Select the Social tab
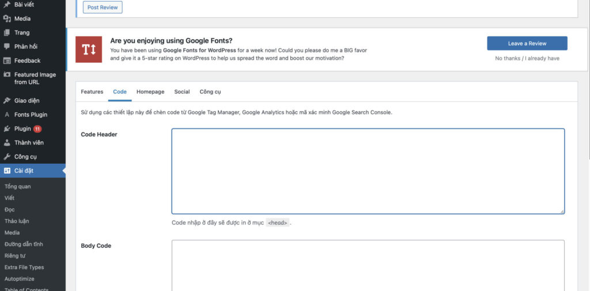This screenshot has width=590, height=291. coord(182,92)
